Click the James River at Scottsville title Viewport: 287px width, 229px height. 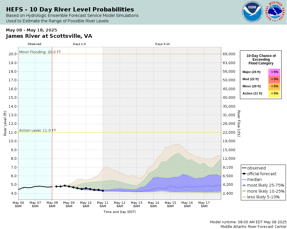49,36
